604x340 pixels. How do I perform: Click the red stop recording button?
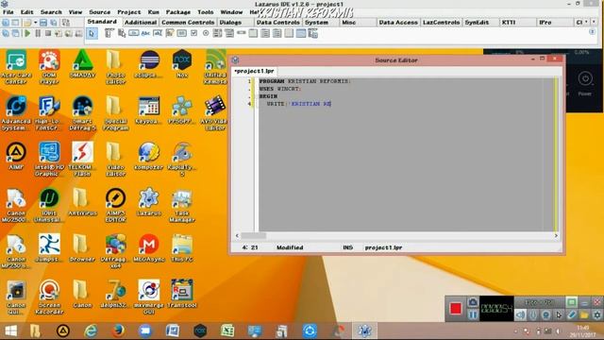(x=455, y=309)
